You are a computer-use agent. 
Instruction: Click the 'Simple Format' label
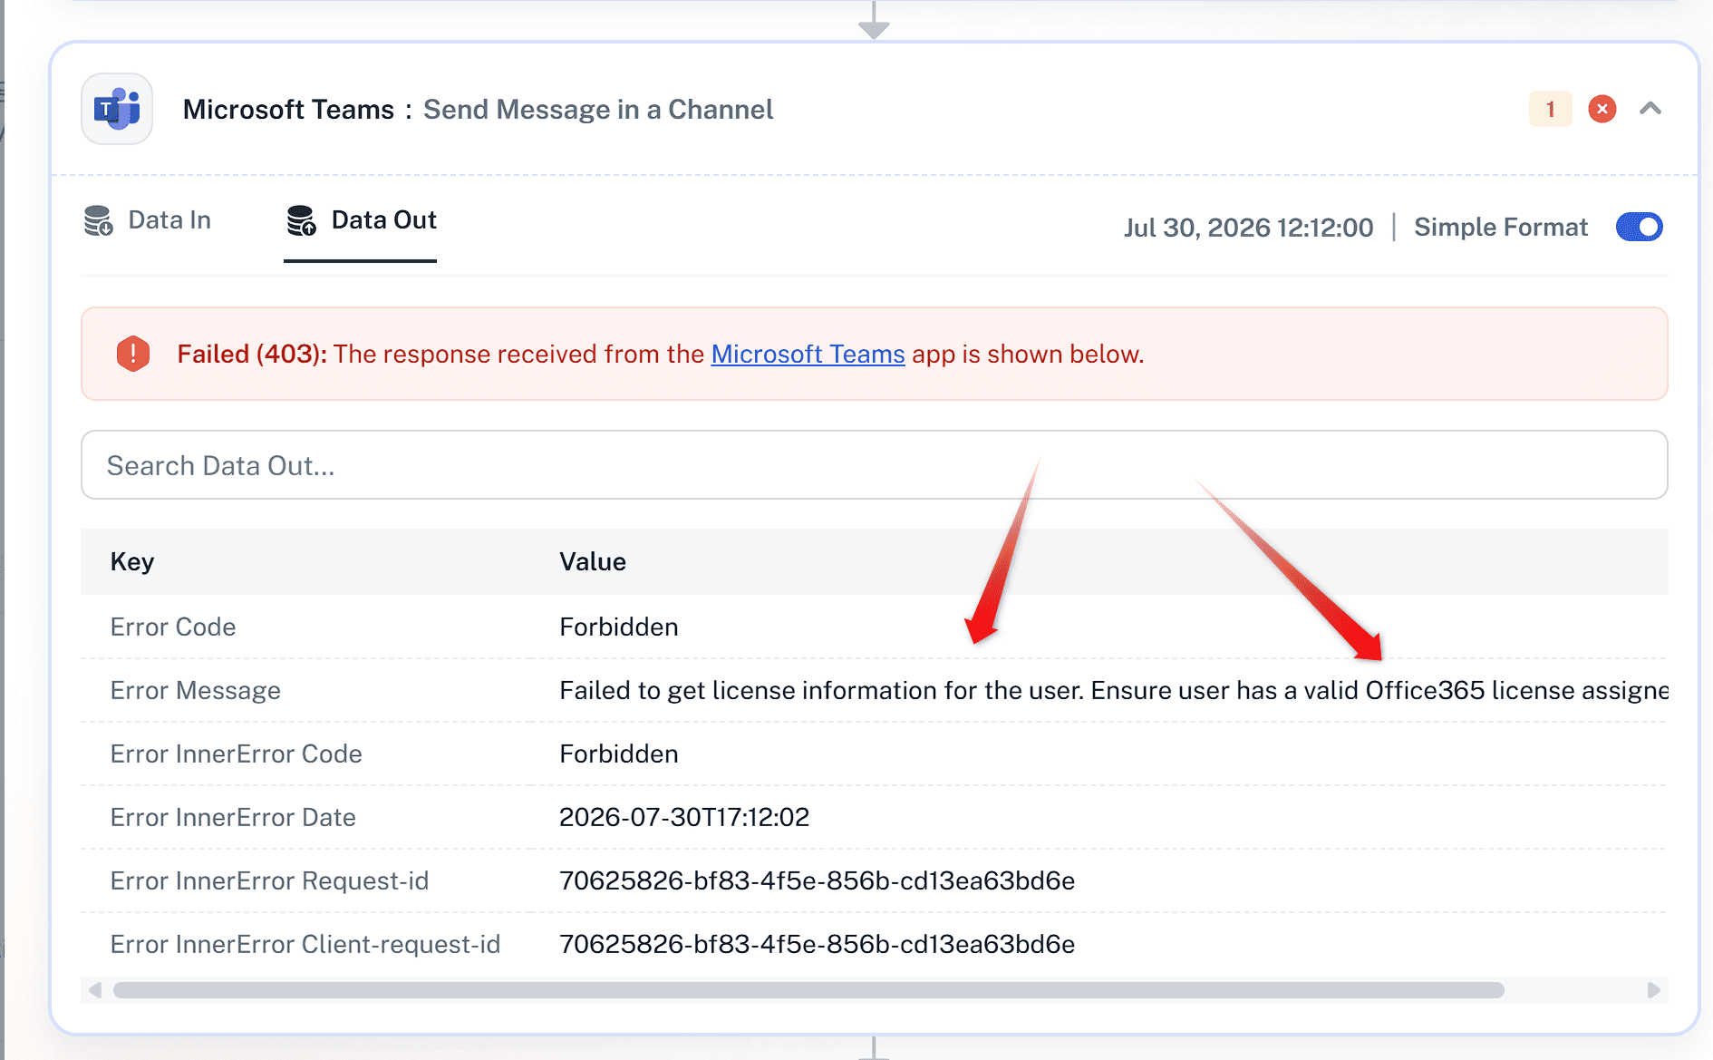(x=1501, y=227)
